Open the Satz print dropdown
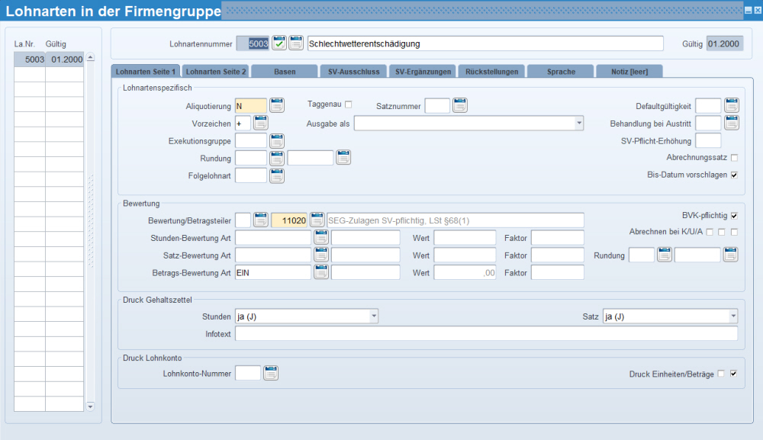 click(733, 316)
